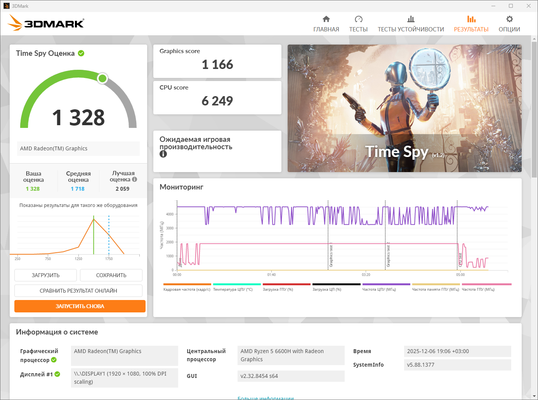Click the info icon under Ожидаемая игровая производительность
The image size is (538, 400).
(x=163, y=154)
